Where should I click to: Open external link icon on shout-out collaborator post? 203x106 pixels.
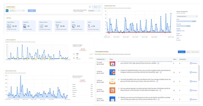(x=158, y=63)
